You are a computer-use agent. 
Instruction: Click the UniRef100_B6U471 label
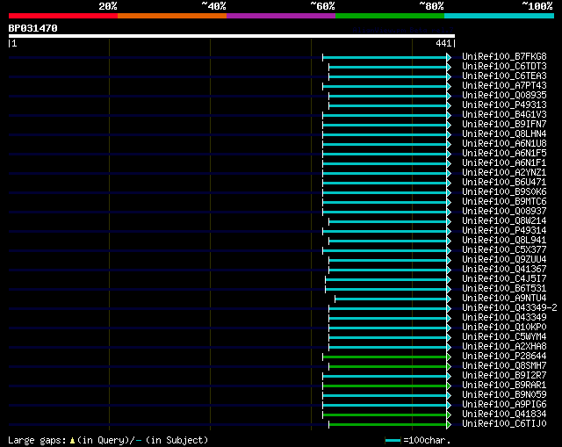tap(504, 183)
